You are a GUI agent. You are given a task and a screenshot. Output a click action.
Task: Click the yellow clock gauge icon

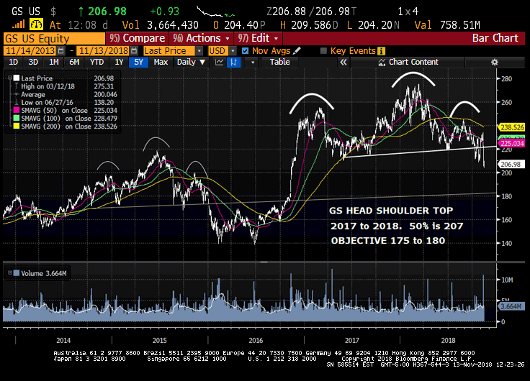click(x=36, y=24)
